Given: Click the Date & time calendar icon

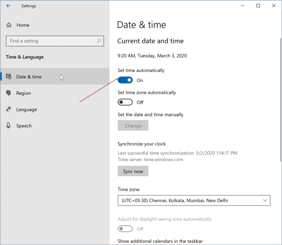Looking at the screenshot, I should 8,77.
